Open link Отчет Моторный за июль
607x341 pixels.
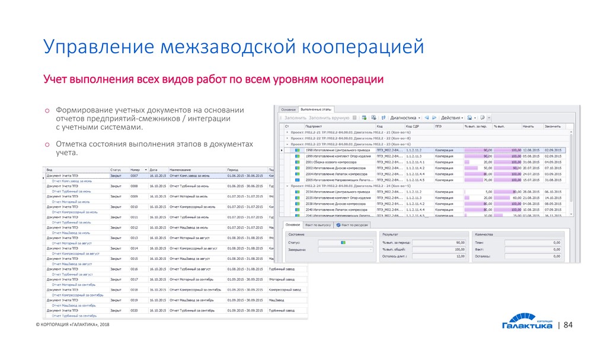[71, 202]
